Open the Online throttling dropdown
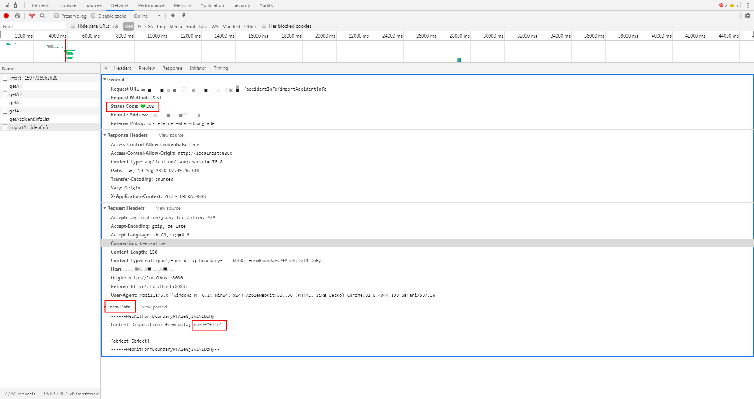 pyautogui.click(x=147, y=16)
